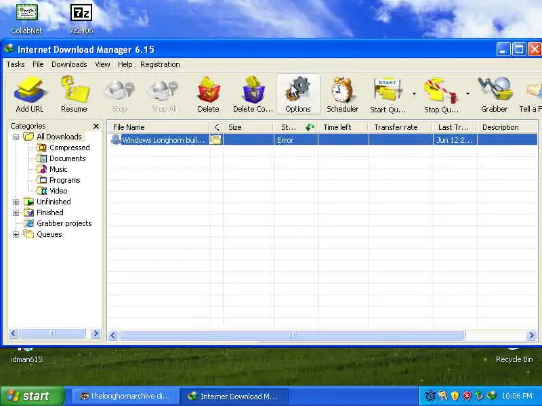Viewport: 542px width, 406px height.
Task: Click the download list scroll right arrow
Action: [x=532, y=335]
